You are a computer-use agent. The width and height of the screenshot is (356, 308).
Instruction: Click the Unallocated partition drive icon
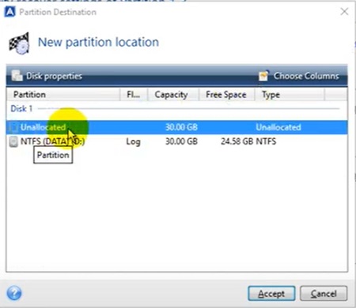[x=13, y=127]
